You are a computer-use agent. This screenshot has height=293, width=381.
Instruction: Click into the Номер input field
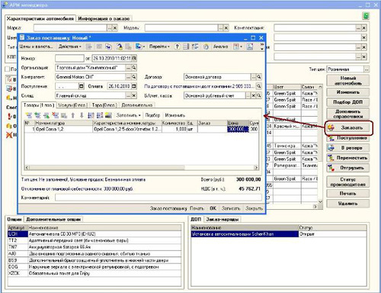pos(69,58)
